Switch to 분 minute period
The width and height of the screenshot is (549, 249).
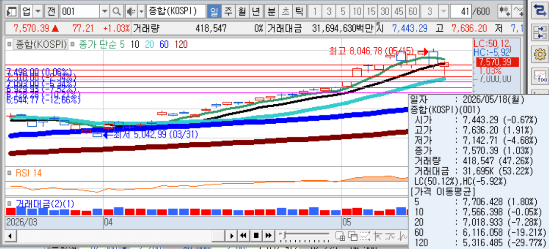271,12
